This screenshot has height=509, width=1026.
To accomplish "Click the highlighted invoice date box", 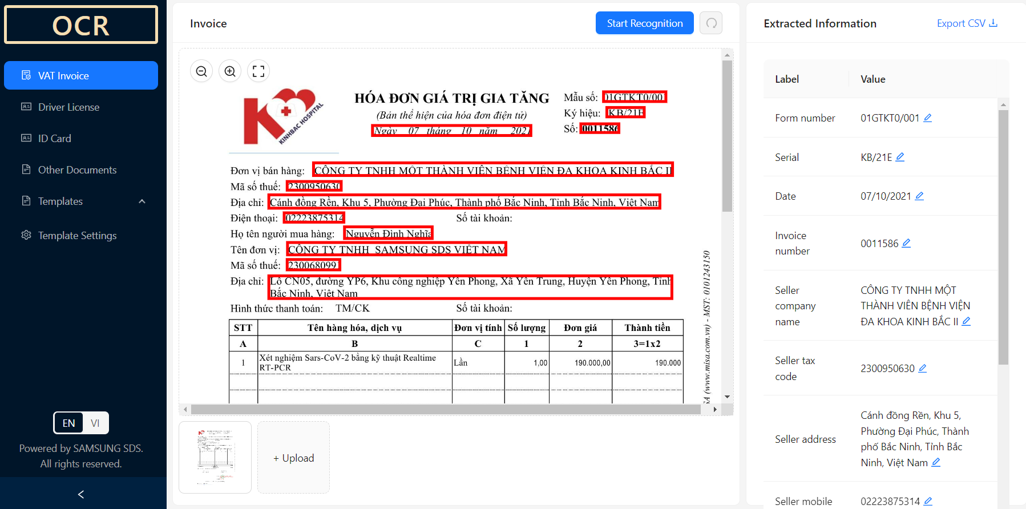I will (x=451, y=131).
